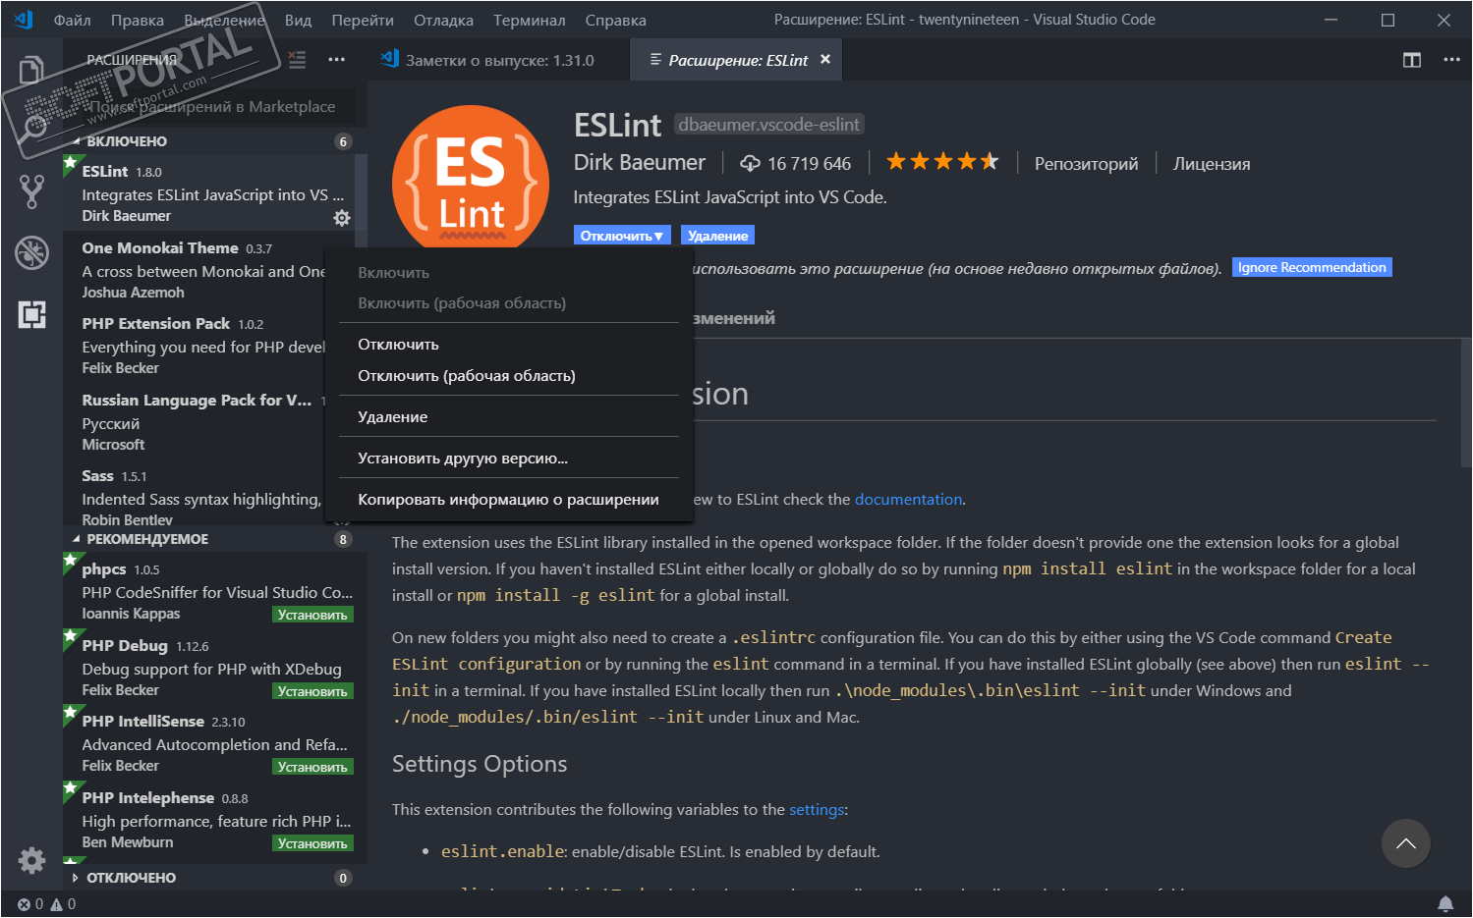The height and width of the screenshot is (918, 1473).
Task: Click the warnings count in status bar
Action: (x=63, y=904)
